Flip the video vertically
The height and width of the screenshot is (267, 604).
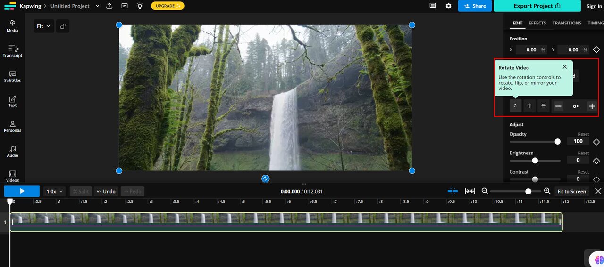544,106
